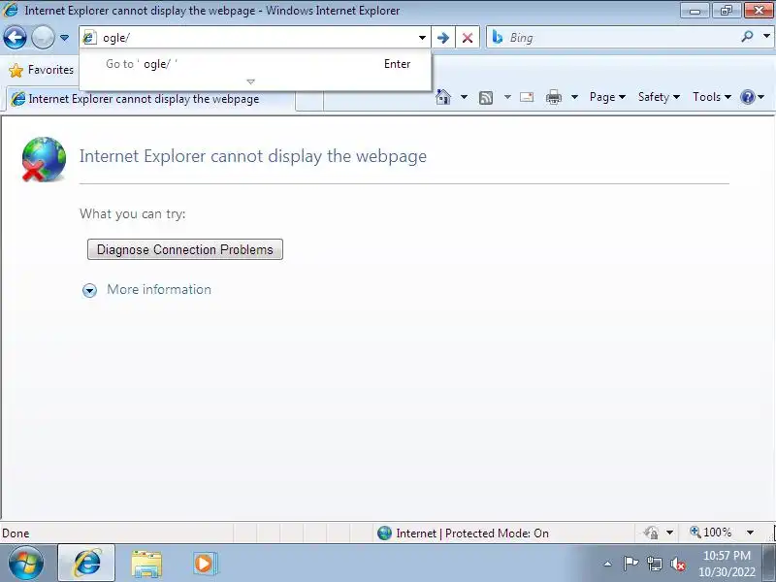This screenshot has height=582, width=776.
Task: Open the feeds dropdown arrow
Action: [x=507, y=97]
